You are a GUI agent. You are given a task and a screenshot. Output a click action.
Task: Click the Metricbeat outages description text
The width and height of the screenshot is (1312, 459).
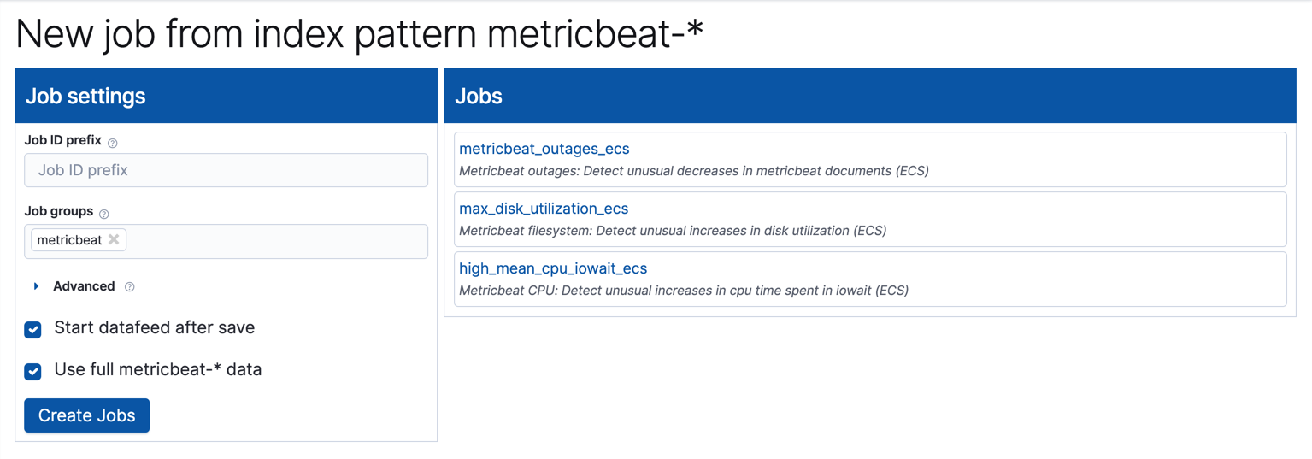click(x=693, y=171)
